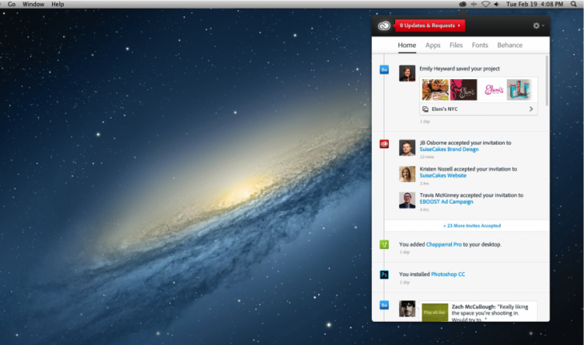Image resolution: width=584 pixels, height=345 pixels.
Task: Click the Photoshop Ps icon
Action: [384, 275]
